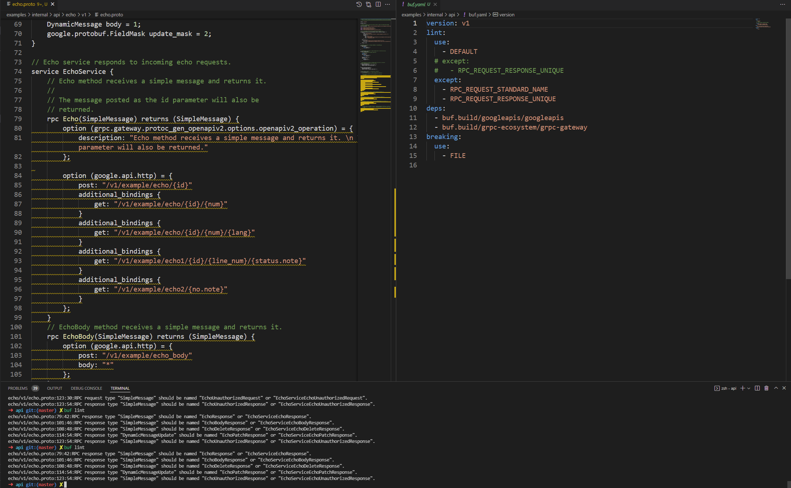Split the terminal pane
Screen dimensions: 791x488
point(757,388)
